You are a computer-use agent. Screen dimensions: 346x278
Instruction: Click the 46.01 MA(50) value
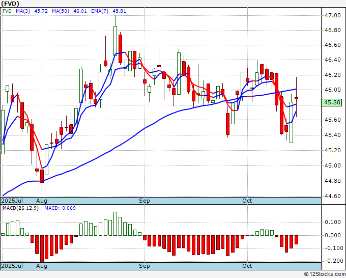tap(80, 11)
